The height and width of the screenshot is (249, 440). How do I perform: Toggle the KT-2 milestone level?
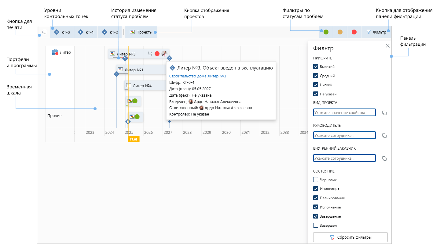tap(110, 32)
